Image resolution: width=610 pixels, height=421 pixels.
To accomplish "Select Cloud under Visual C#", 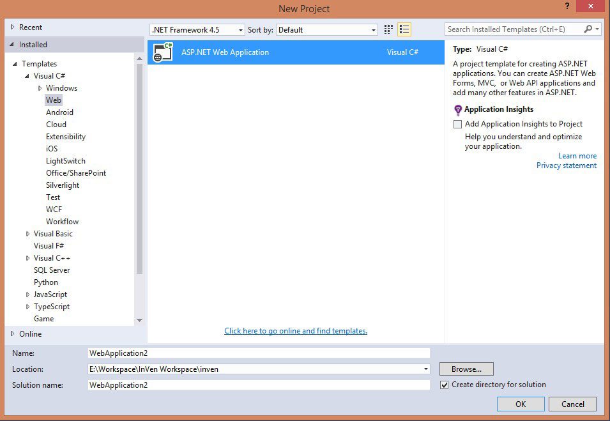I will 56,125.
